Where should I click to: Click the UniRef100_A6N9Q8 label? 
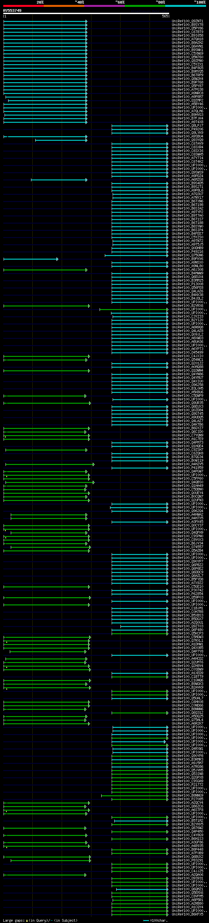coord(187,327)
